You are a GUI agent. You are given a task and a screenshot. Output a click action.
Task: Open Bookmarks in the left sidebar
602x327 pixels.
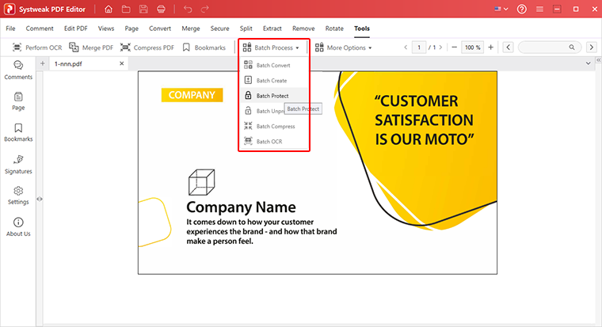coord(18,132)
